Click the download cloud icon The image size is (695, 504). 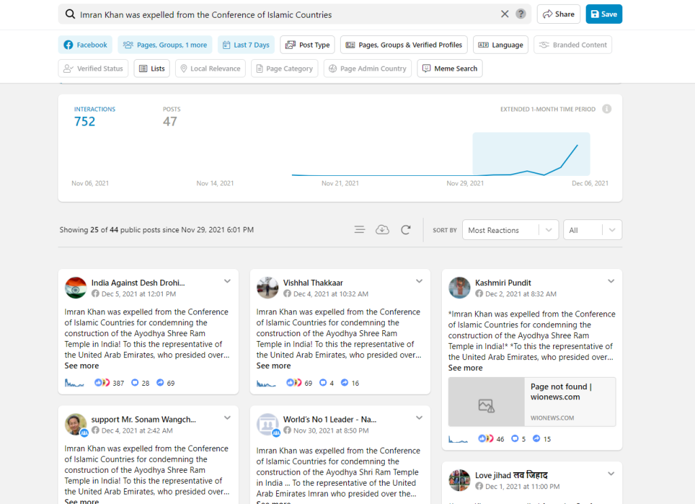(x=382, y=230)
